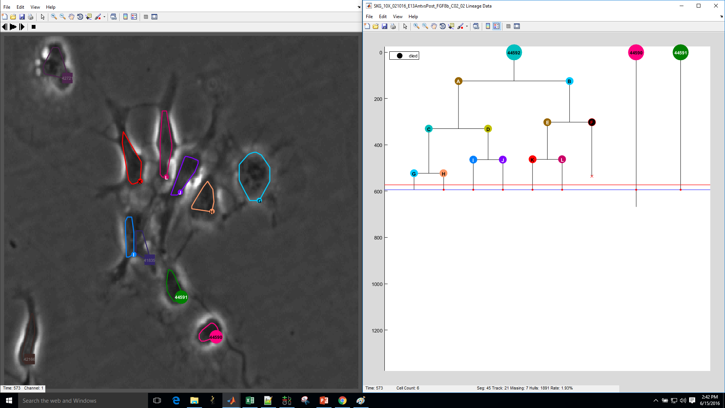Viewport: 725px width, 408px height.
Task: Stop playback with the square button
Action: coord(34,27)
